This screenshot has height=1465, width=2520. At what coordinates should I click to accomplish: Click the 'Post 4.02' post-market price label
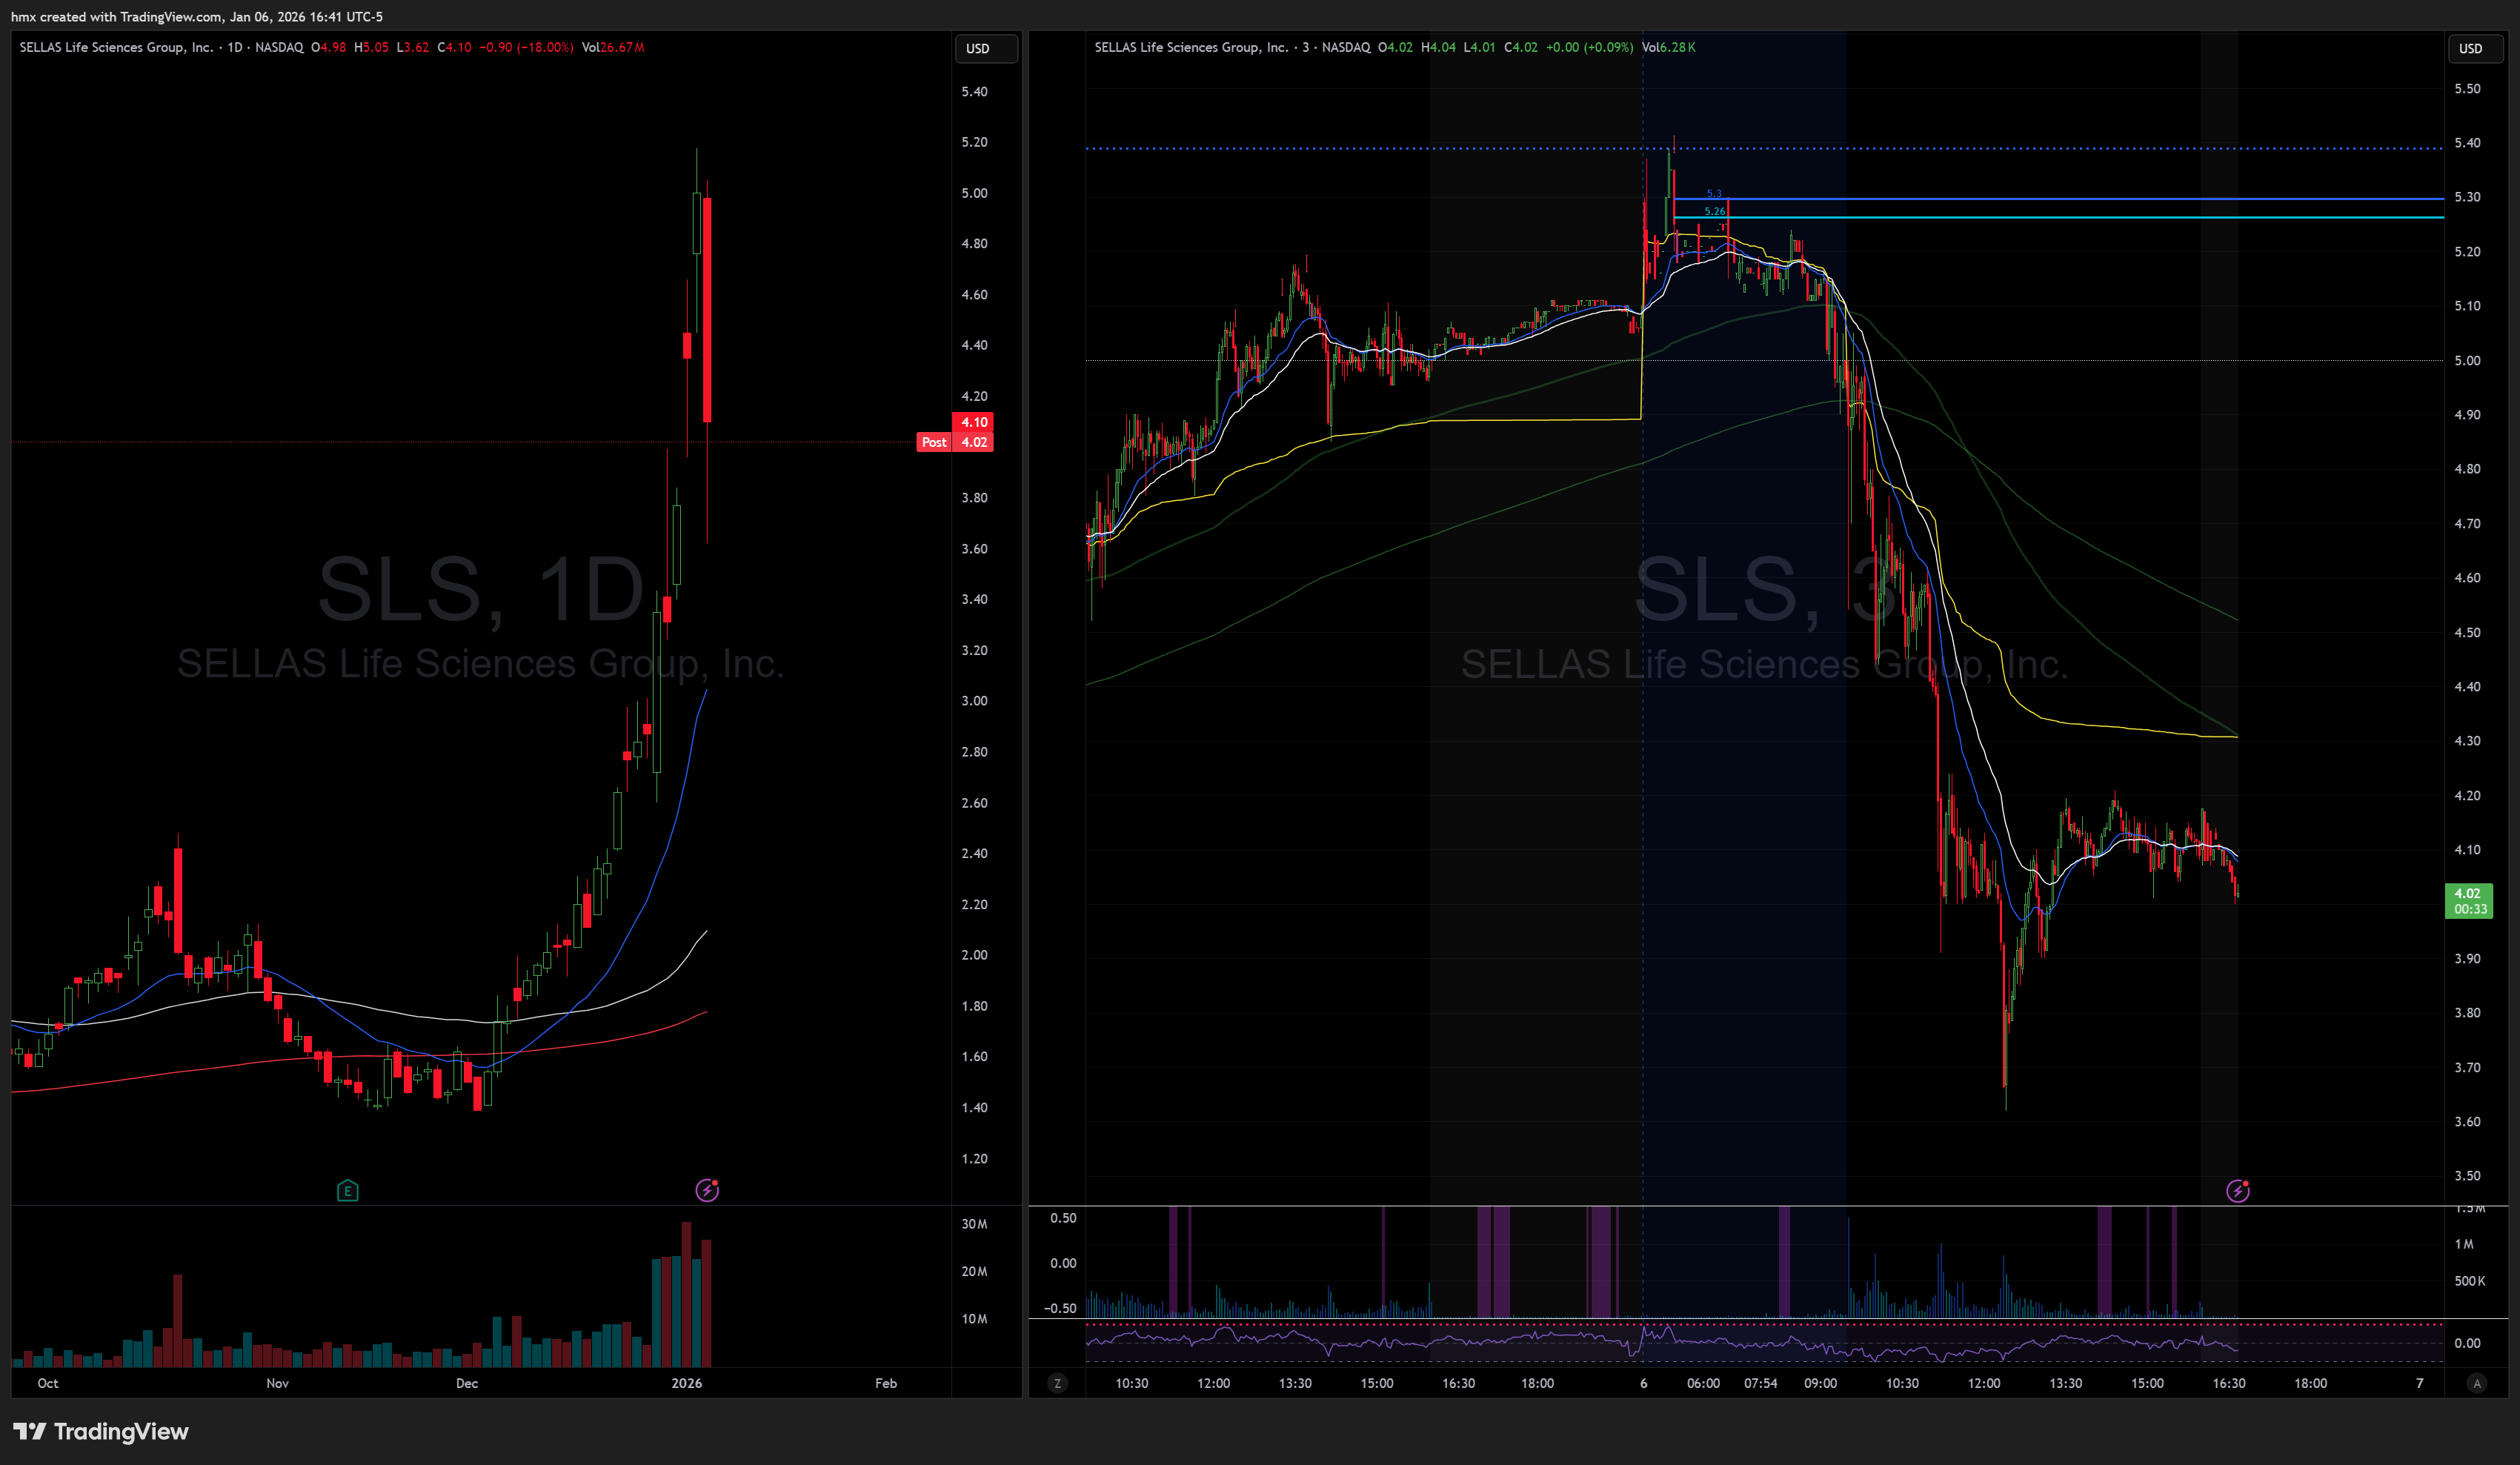(x=955, y=442)
